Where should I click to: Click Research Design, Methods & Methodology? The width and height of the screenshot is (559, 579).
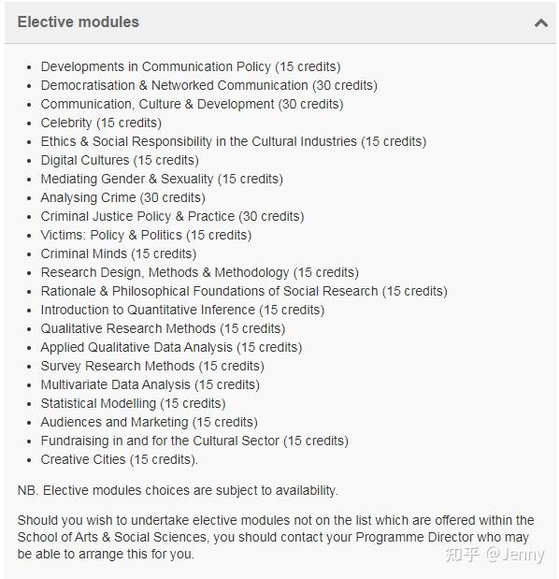click(x=200, y=272)
